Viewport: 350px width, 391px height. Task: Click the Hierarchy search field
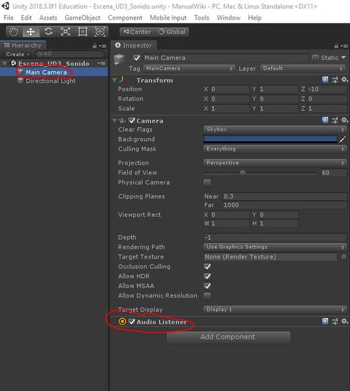(69, 54)
